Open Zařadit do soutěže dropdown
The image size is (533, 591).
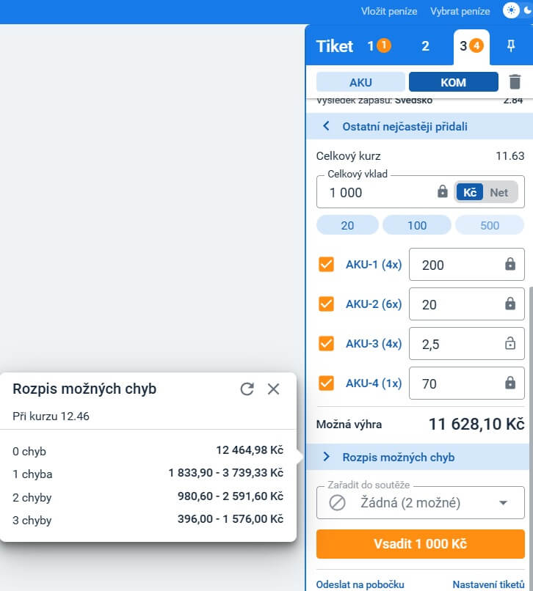click(x=421, y=502)
